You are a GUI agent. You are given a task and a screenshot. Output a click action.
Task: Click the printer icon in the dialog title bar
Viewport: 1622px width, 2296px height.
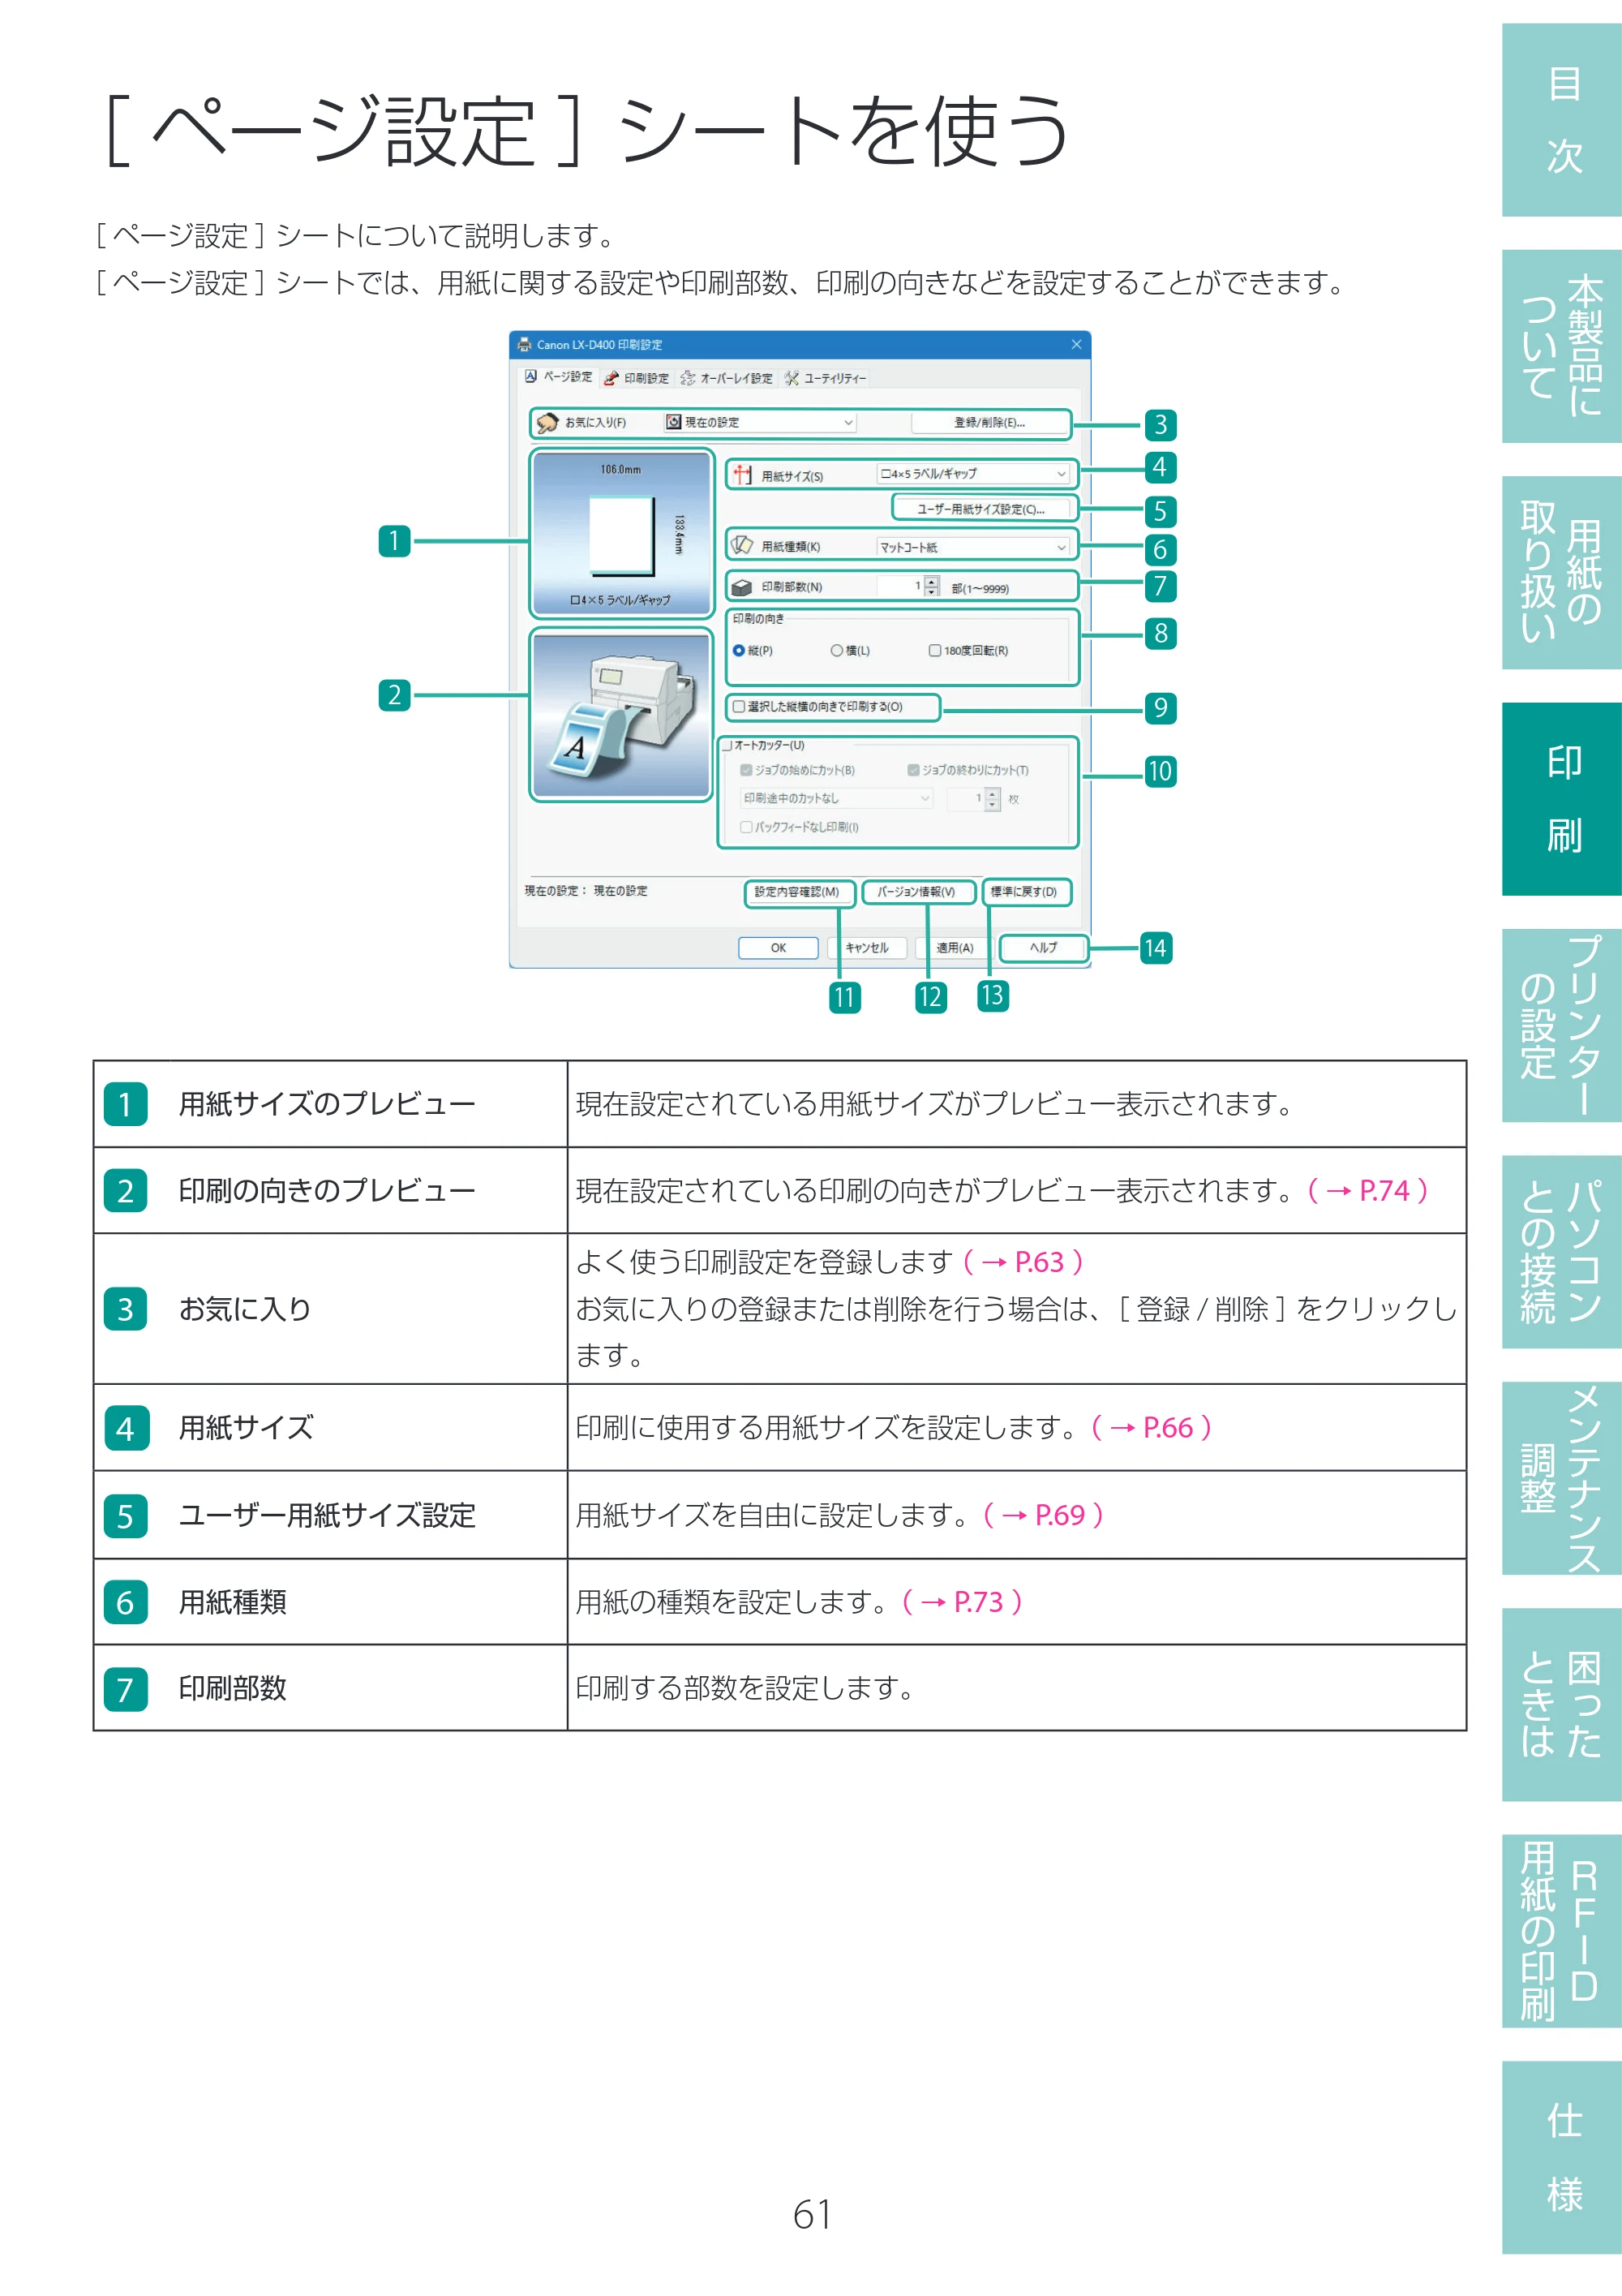524,345
